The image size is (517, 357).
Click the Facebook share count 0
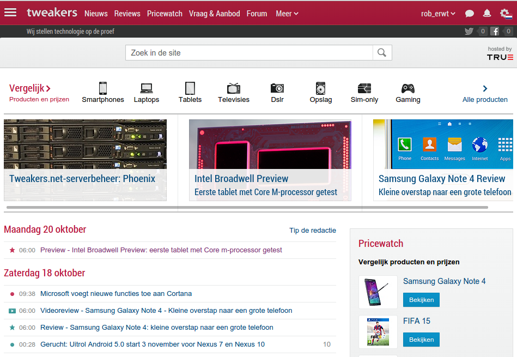(508, 32)
